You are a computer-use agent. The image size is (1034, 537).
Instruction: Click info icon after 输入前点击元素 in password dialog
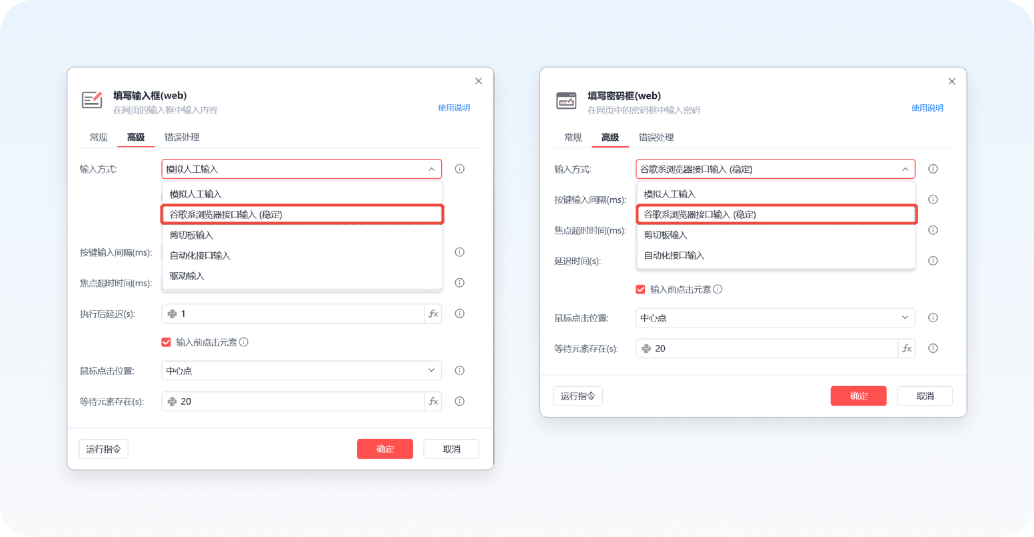(x=718, y=289)
